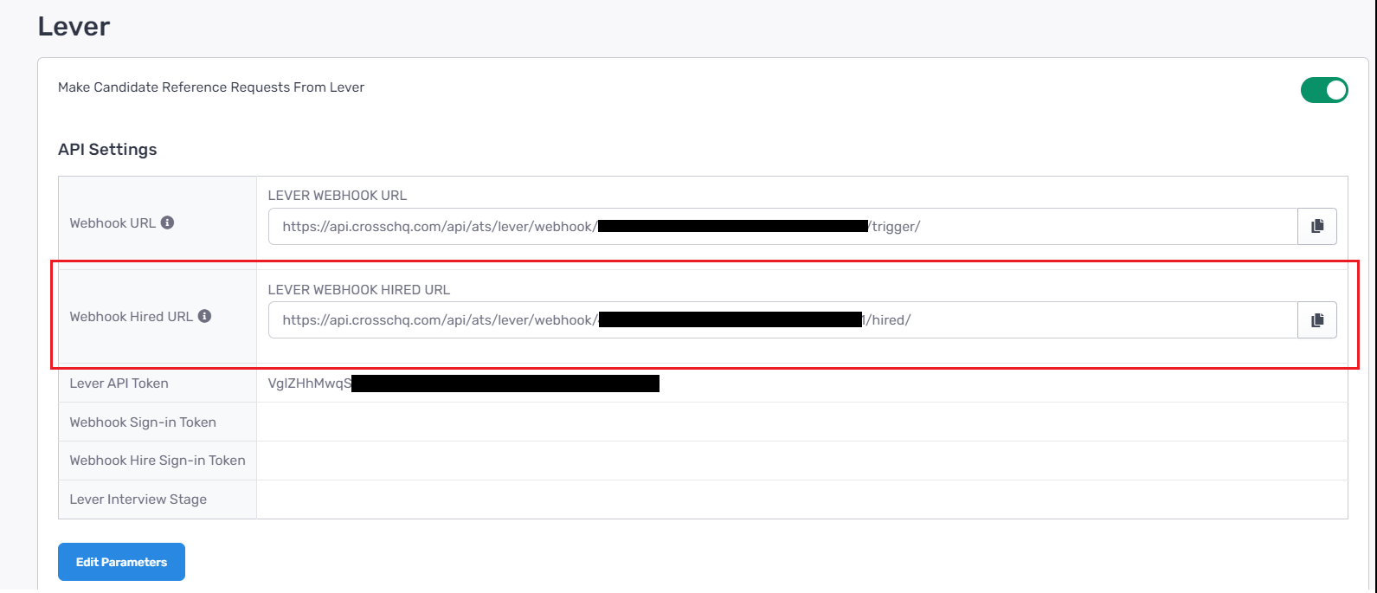Screen dimensions: 1377x593
Task: Disable Make Candidate Reference Requests From Lever
Action: 1324,89
